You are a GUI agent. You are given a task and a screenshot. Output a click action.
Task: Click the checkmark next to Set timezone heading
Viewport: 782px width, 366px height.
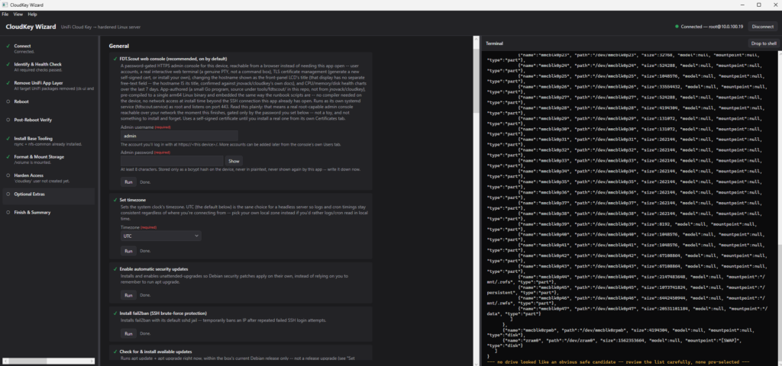[115, 200]
